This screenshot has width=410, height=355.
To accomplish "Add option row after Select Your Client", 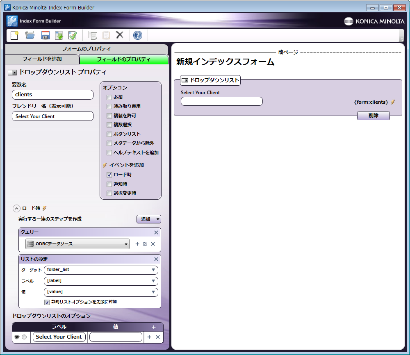I will [149, 337].
